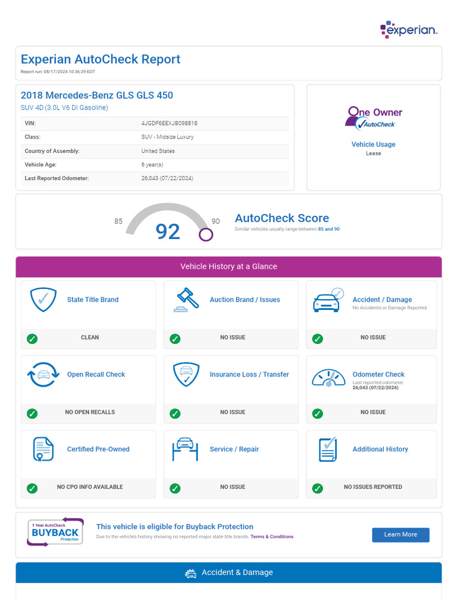The height and width of the screenshot is (609, 457).
Task: Click the Insurance Loss shield-car icon
Action: [186, 375]
